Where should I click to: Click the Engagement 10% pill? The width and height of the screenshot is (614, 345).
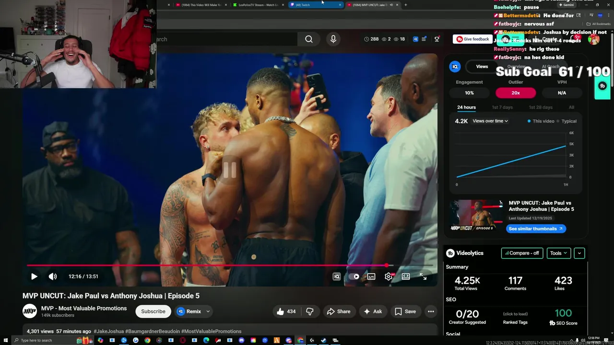pyautogui.click(x=469, y=93)
